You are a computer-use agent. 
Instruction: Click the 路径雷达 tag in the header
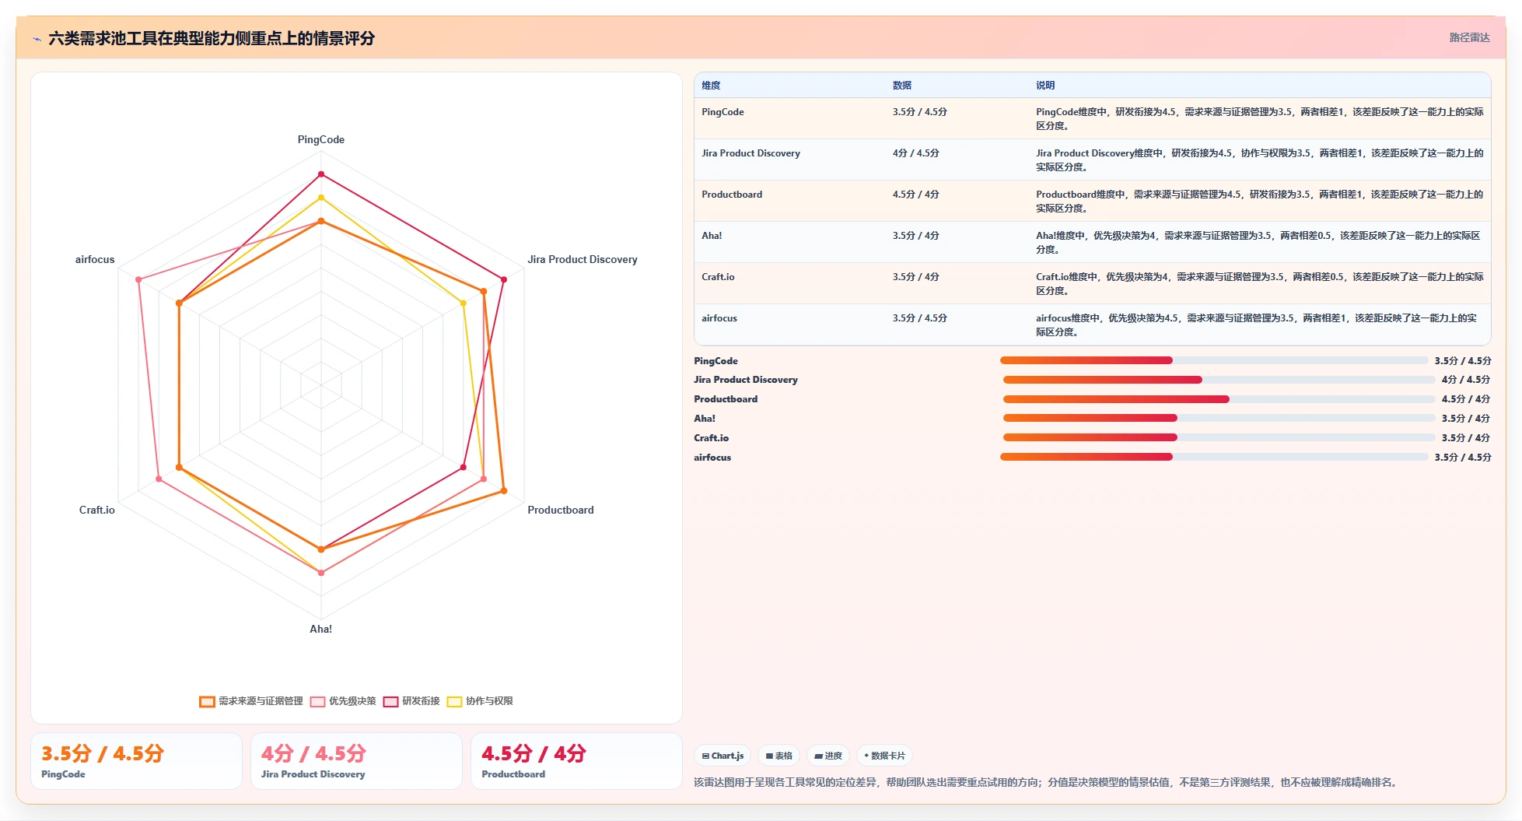[x=1469, y=37]
